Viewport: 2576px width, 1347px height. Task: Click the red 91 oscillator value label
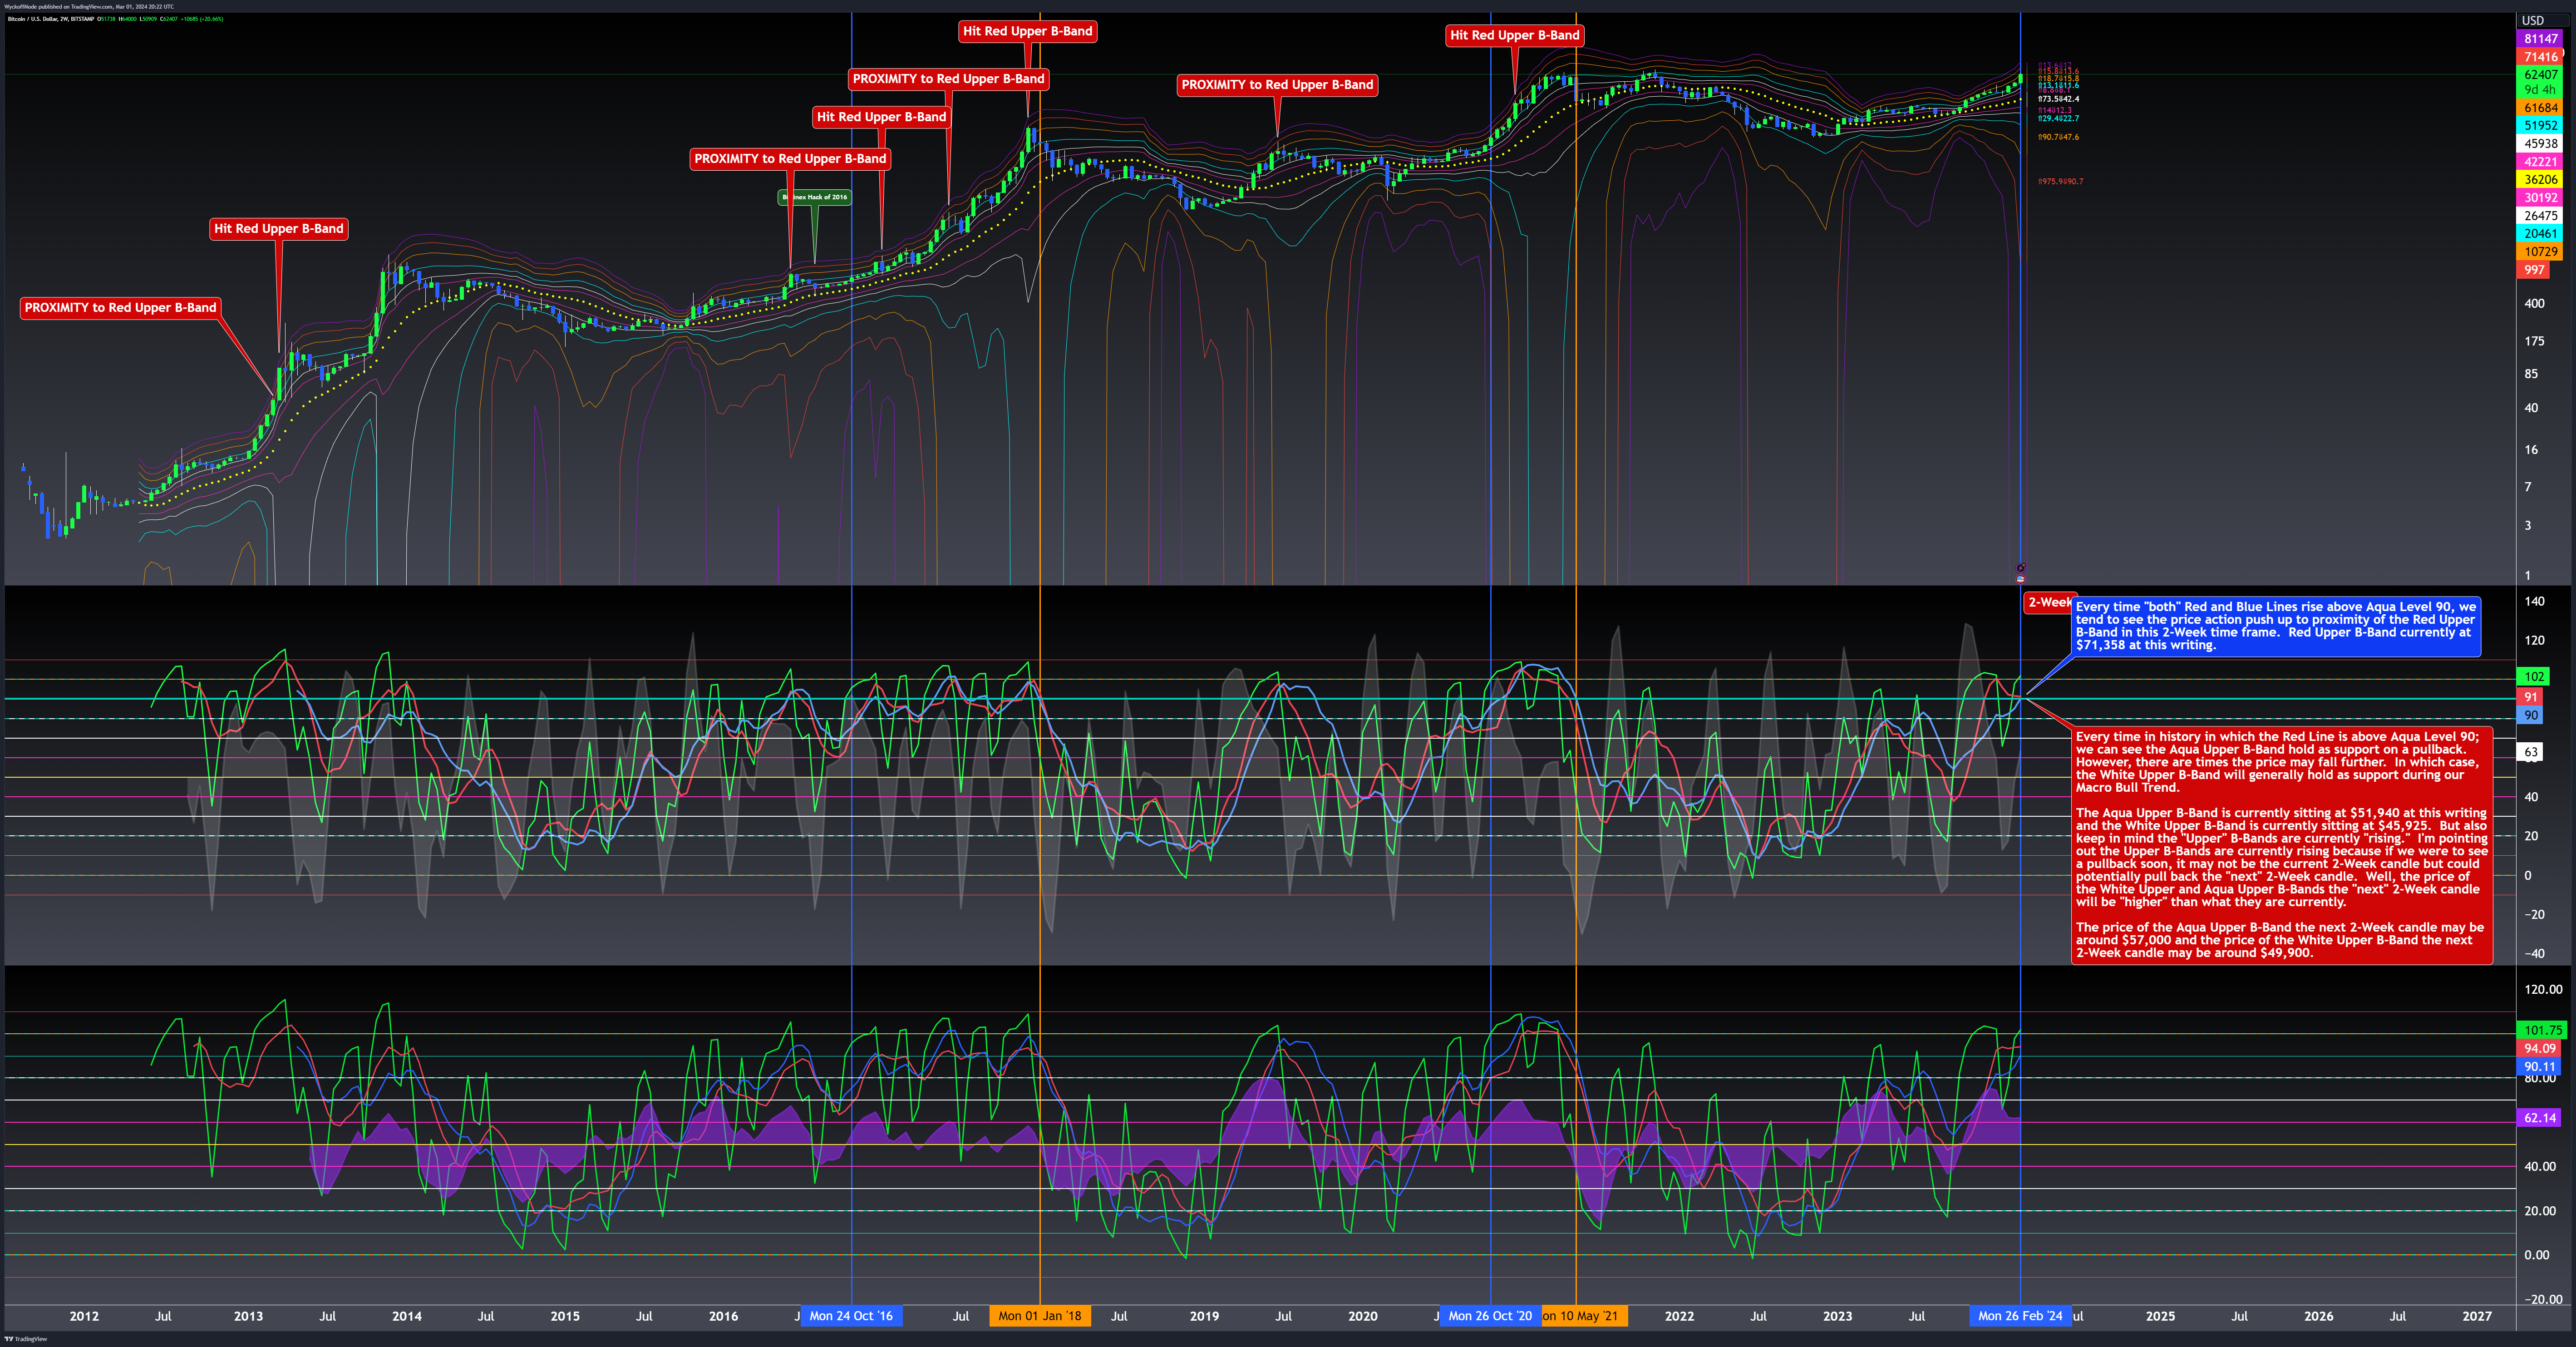coord(2530,697)
